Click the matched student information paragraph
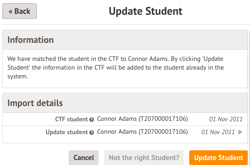 [x=116, y=68]
